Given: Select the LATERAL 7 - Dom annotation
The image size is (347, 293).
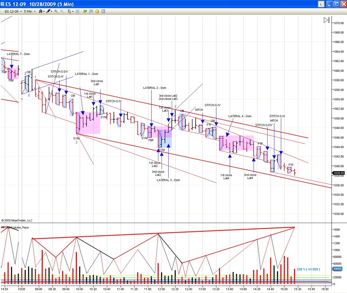Looking at the screenshot, I should (x=18, y=54).
